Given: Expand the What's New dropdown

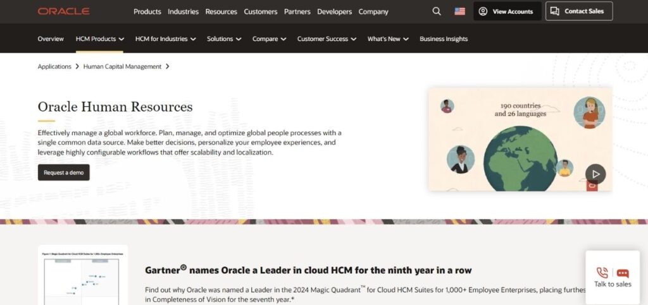Looking at the screenshot, I should (388, 39).
